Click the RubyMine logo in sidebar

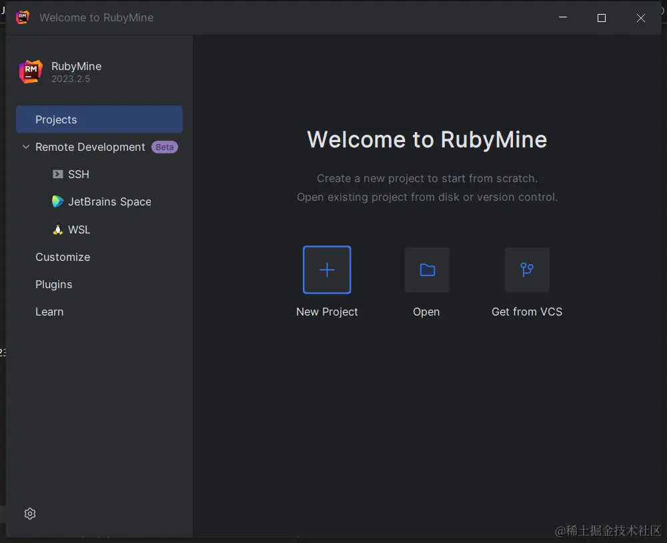click(31, 71)
